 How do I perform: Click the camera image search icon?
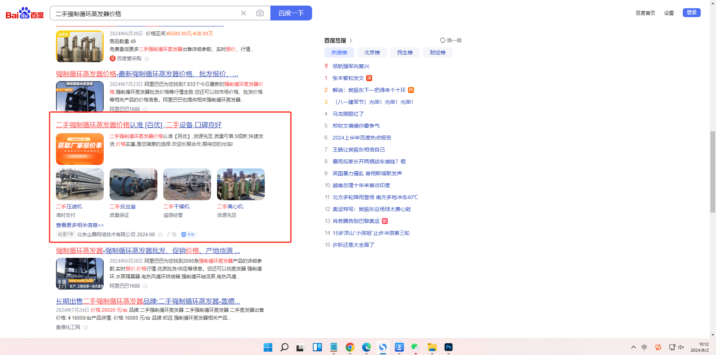[x=260, y=13]
